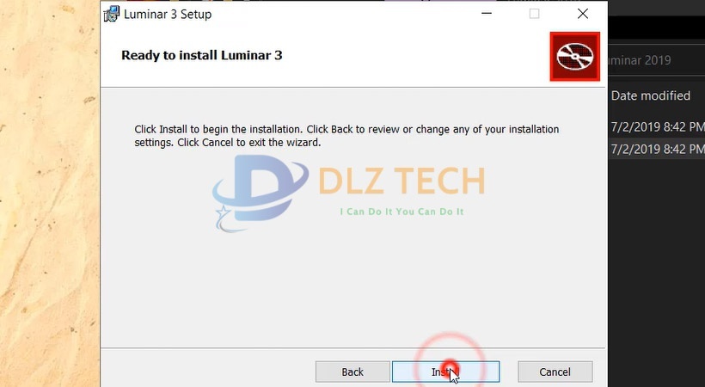Go back using the Back button
705x387 pixels.
(x=352, y=372)
